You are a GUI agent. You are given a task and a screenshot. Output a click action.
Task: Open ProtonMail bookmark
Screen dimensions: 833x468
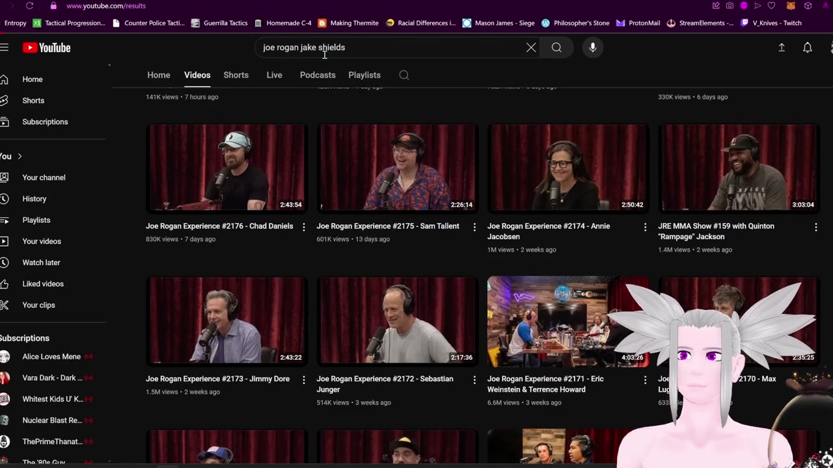(638, 23)
